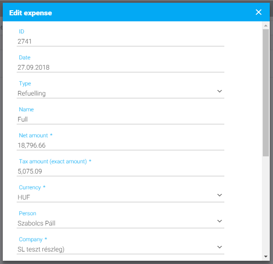Click the ID label
This screenshot has width=273, height=264.
(21, 32)
